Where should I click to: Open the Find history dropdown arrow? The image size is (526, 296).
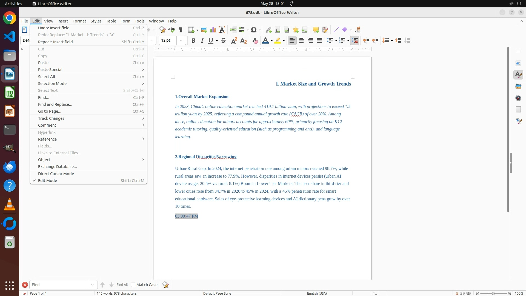(93, 285)
